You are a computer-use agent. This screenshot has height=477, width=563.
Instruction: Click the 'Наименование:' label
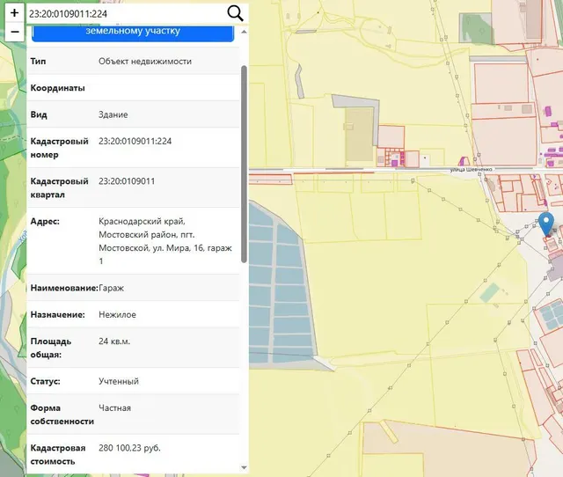[x=64, y=288]
